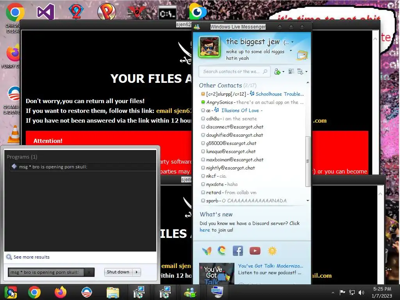Open the YouTube icon in Messenger bottom bar
Image resolution: width=400 pixels, height=300 pixels.
coord(255,251)
